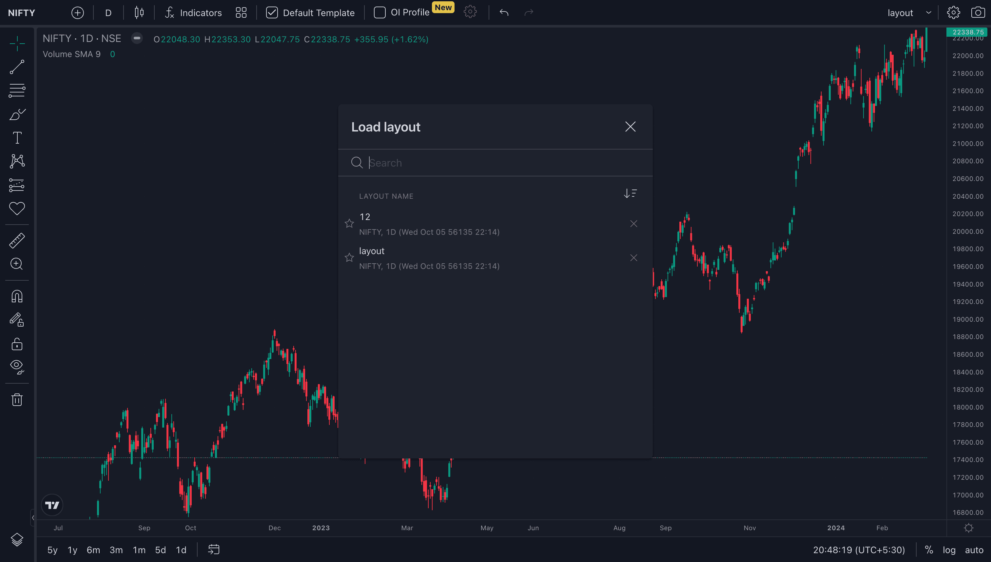This screenshot has height=562, width=991.
Task: Toggle the Default Template checkbox
Action: (x=272, y=13)
